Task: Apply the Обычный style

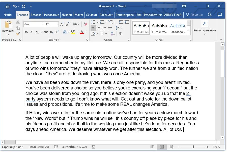Action: pos(141,28)
